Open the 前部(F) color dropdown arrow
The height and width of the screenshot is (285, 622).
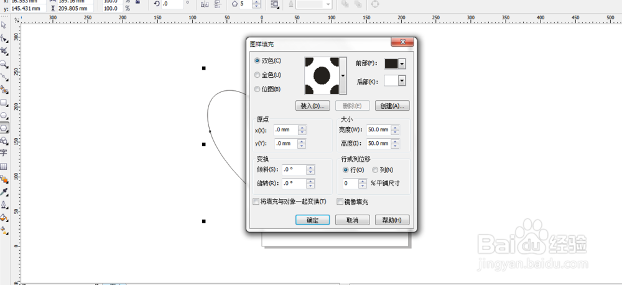[x=402, y=64]
